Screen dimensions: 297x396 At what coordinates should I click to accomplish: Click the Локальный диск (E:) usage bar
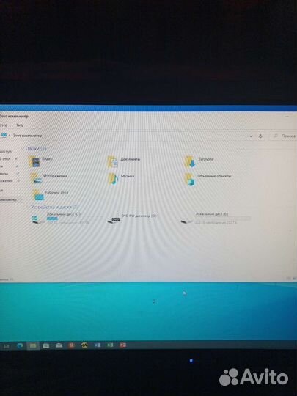[x=223, y=219]
